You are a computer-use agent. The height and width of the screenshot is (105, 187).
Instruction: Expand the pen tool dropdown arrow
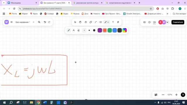[108, 22]
